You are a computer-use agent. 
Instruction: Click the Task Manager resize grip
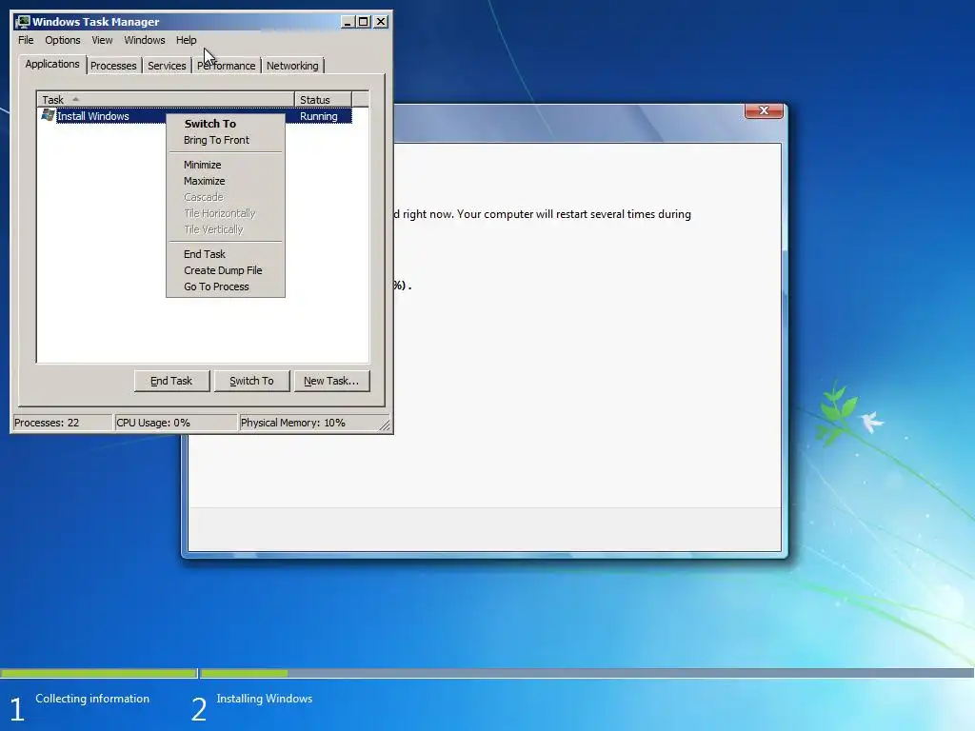(385, 425)
